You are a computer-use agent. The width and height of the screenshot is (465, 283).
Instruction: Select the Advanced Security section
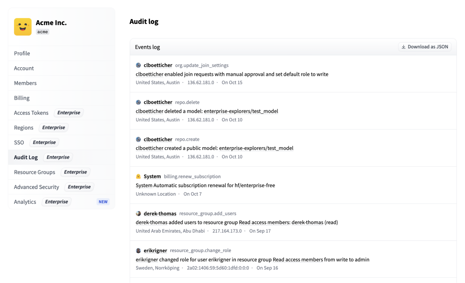click(36, 187)
